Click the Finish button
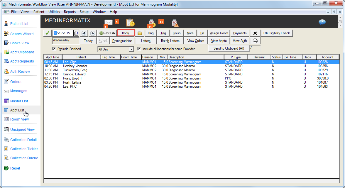 (177, 33)
